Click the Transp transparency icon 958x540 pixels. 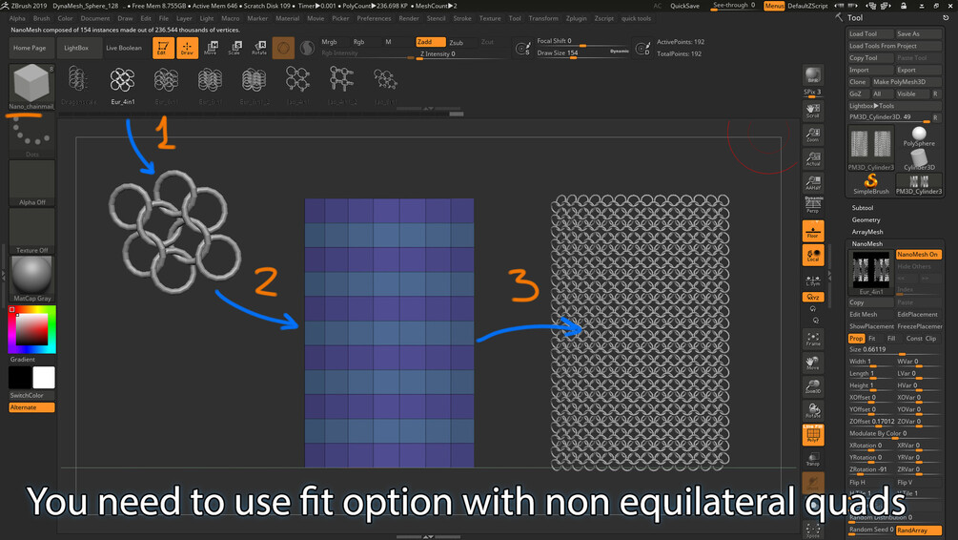[812, 459]
